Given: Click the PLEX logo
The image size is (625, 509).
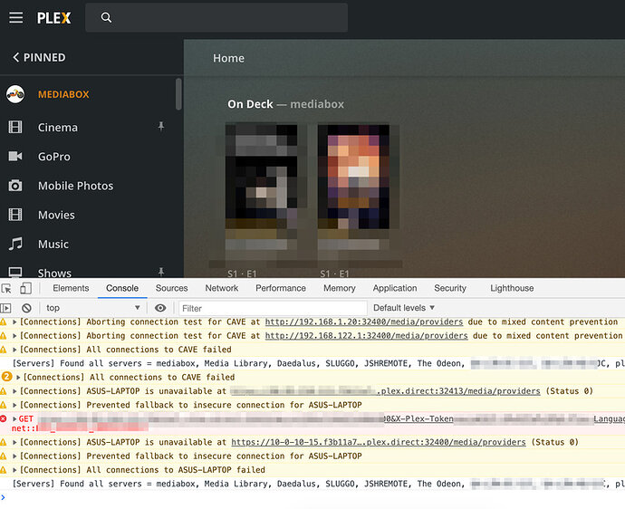Looking at the screenshot, I should point(53,18).
